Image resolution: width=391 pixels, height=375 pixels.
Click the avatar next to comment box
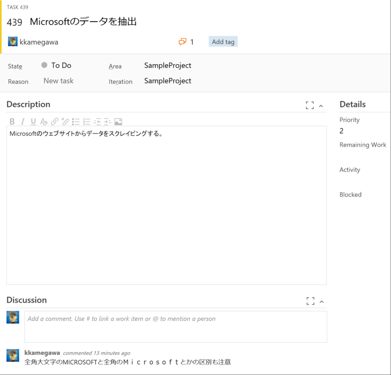point(13,317)
